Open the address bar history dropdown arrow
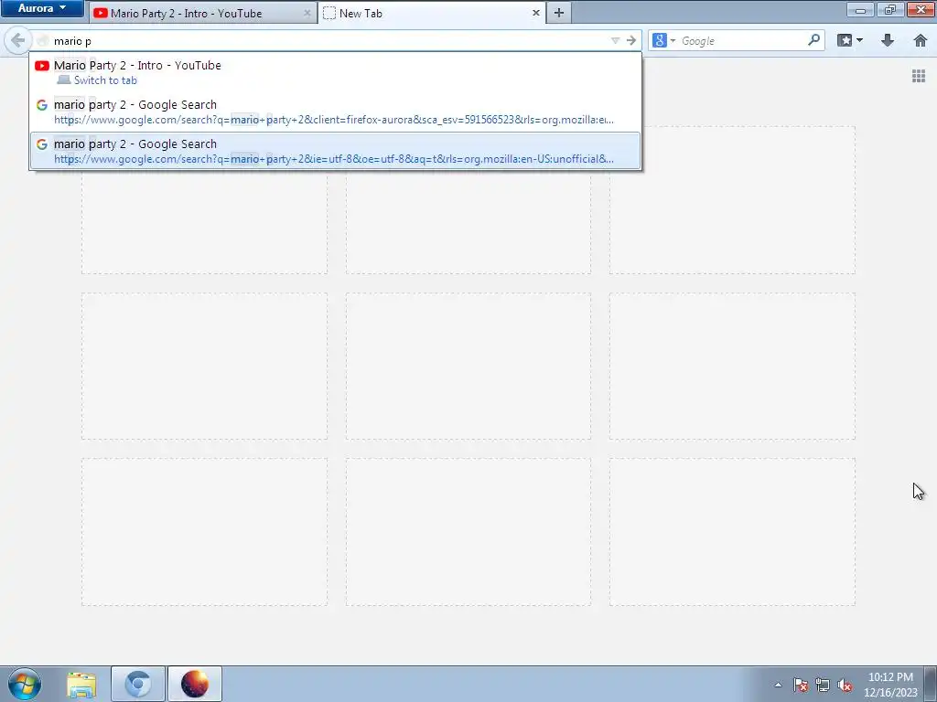 (x=615, y=40)
